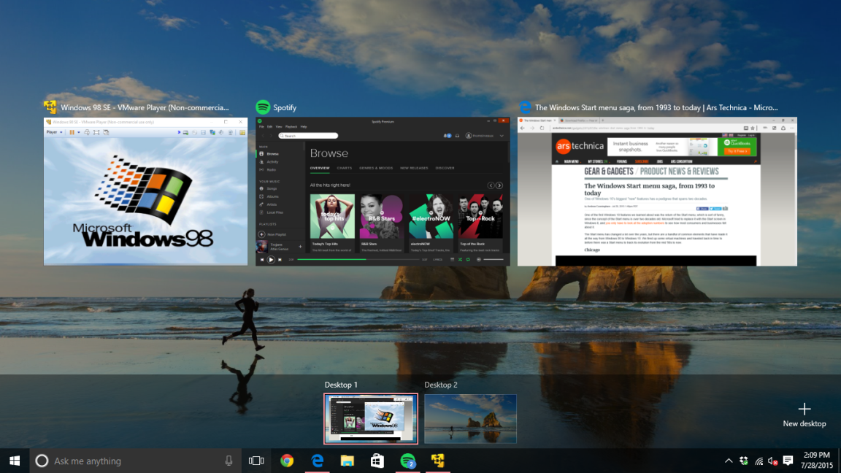The height and width of the screenshot is (473, 841).
Task: Open the Player menu dropdown in VMware
Action: point(54,132)
